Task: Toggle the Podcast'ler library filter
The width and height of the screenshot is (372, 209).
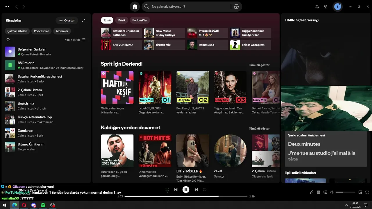Action: [x=42, y=31]
